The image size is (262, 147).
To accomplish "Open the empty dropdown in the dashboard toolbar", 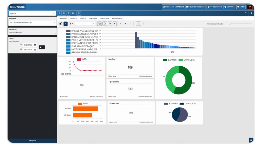I will click(85, 24).
